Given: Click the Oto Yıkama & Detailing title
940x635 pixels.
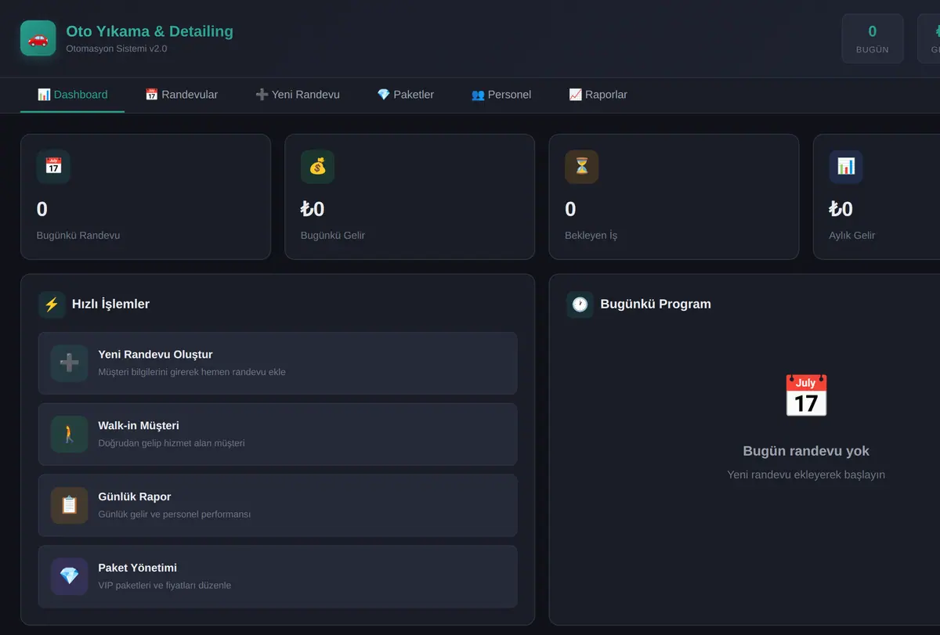Looking at the screenshot, I should coord(150,31).
